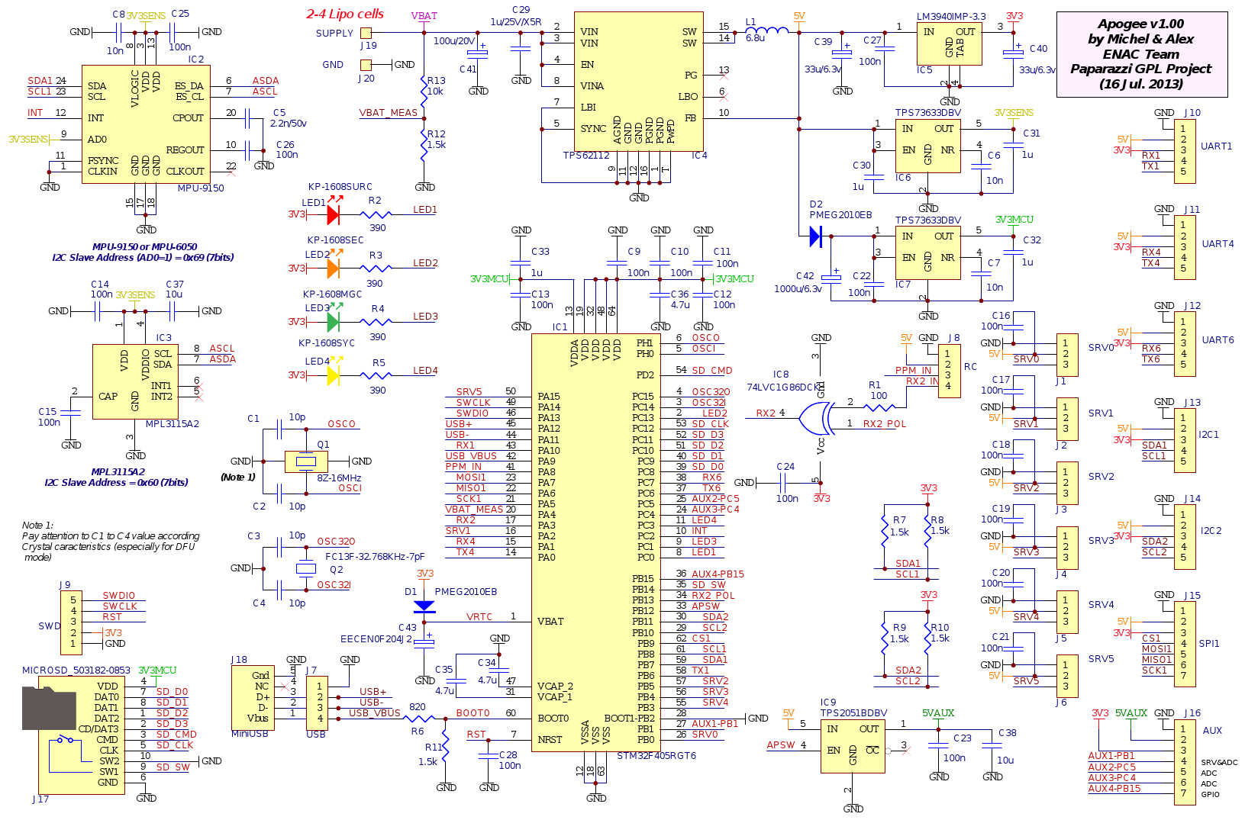Screen dimensions: 1245x820
Task: Click the 74LVC1G86DCK part label
Action: click(x=783, y=387)
